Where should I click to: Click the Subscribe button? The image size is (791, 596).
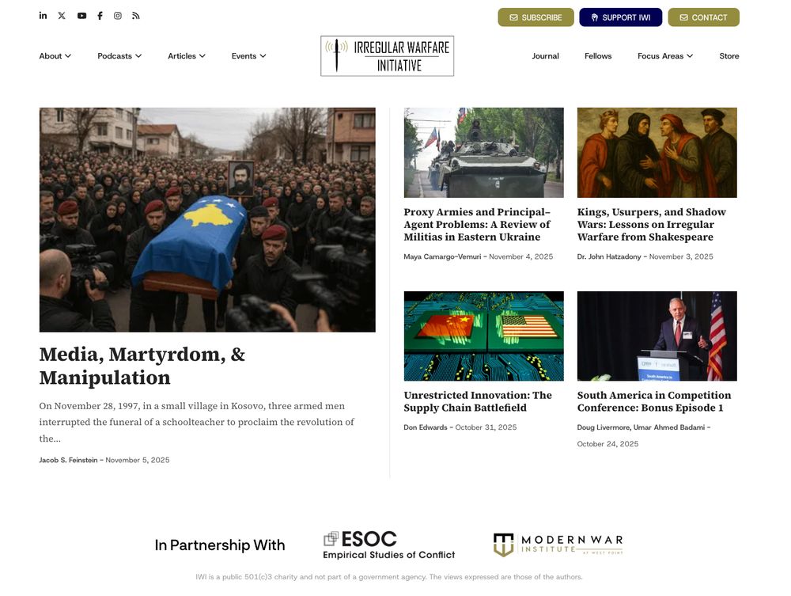tap(536, 17)
